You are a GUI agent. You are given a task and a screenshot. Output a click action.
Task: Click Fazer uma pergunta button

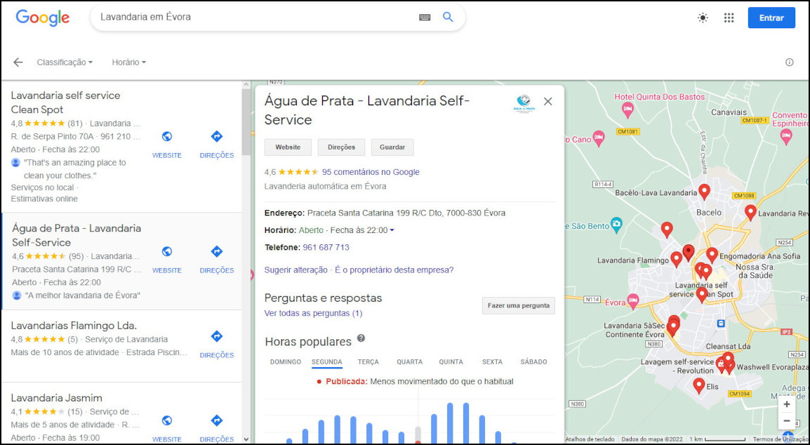[518, 305]
